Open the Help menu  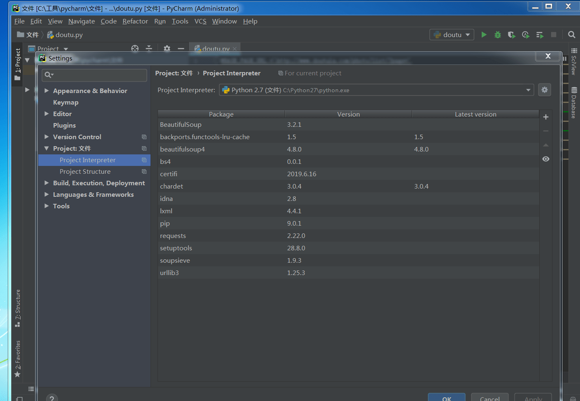coord(250,21)
